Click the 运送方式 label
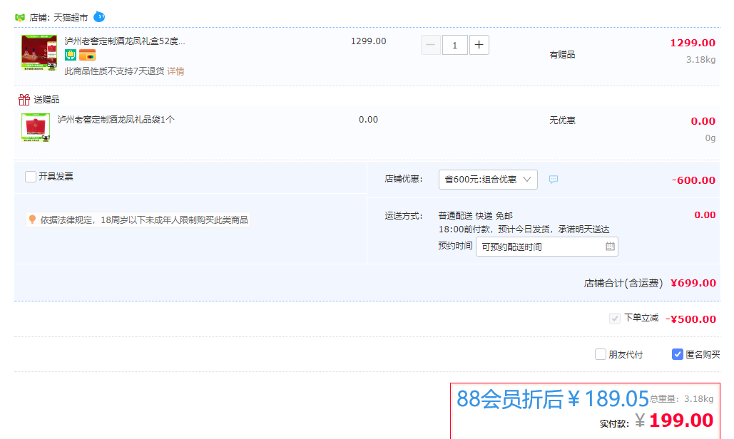 [x=404, y=215]
